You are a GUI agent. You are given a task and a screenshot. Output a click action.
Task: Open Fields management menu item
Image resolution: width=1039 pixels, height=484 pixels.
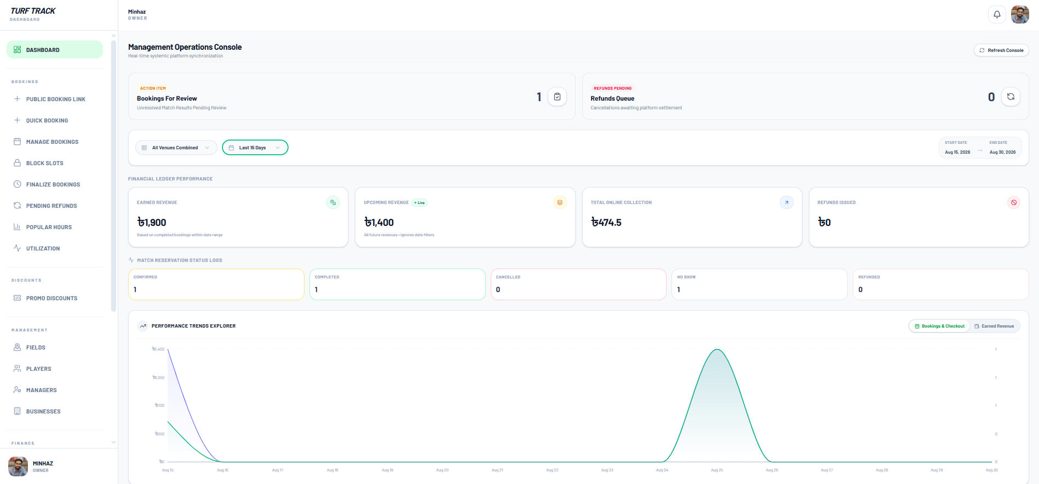tap(55, 347)
